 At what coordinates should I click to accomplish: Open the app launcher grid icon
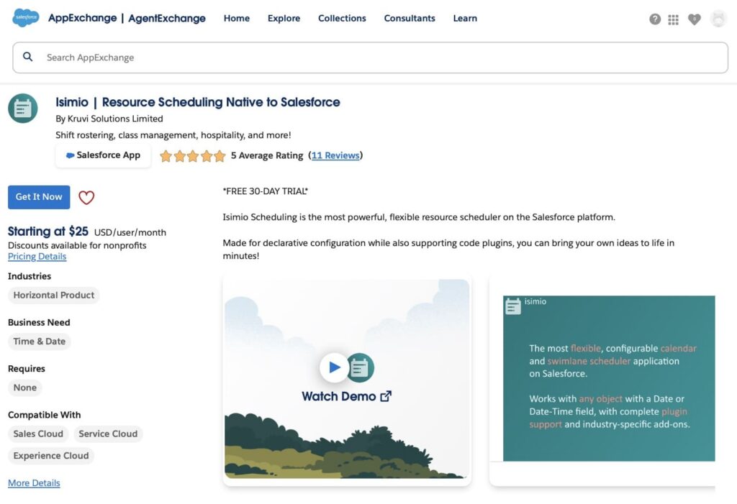[674, 19]
